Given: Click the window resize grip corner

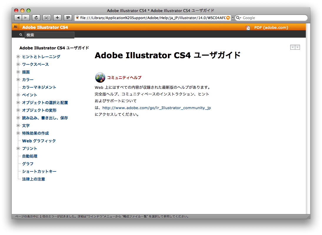Looking at the screenshot, I should coord(308,217).
